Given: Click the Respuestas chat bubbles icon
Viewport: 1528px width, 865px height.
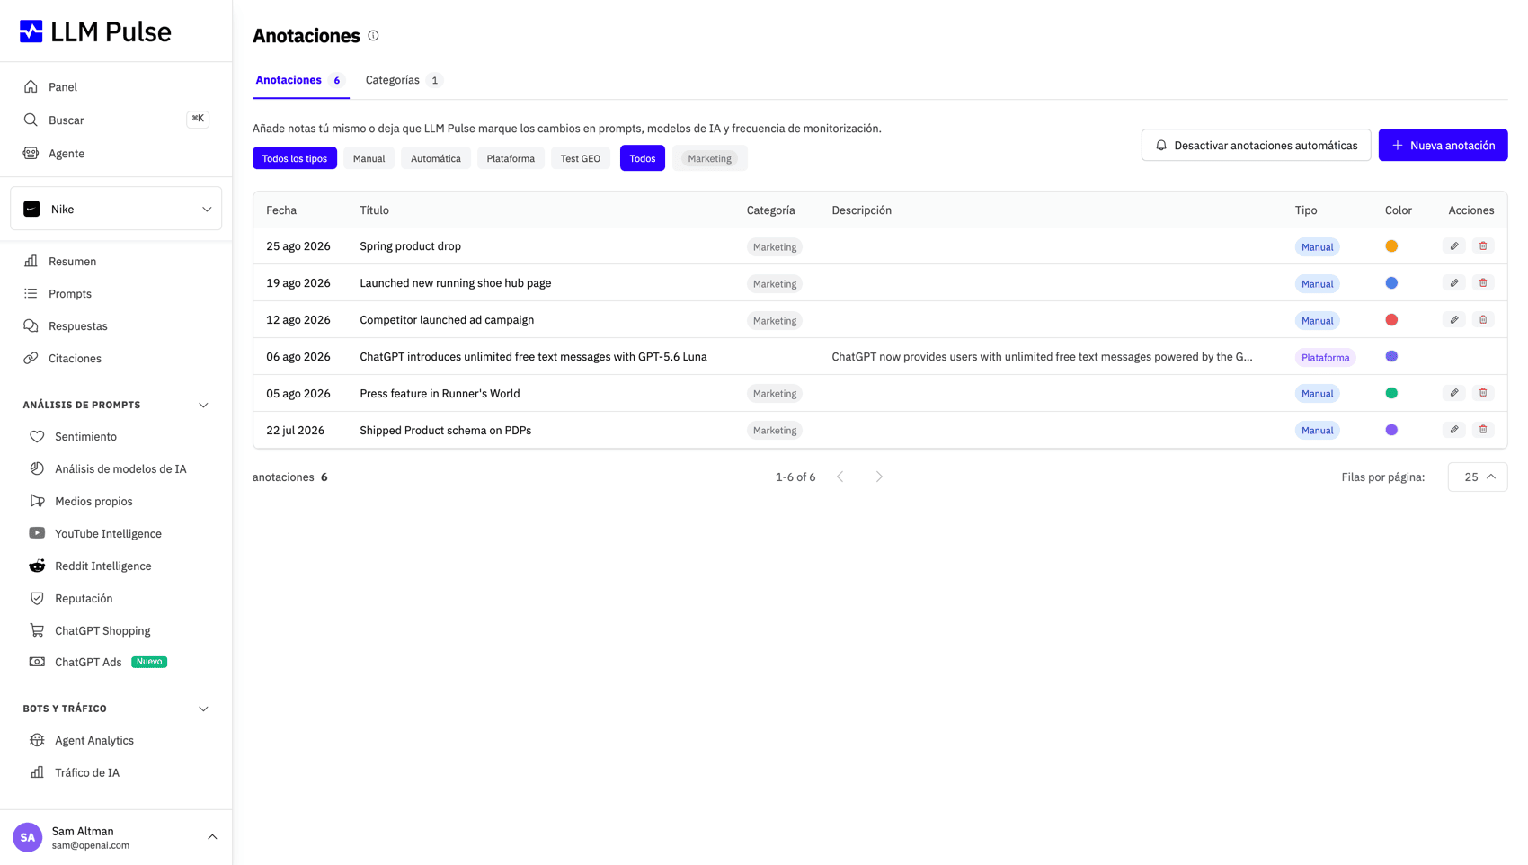Looking at the screenshot, I should pyautogui.click(x=31, y=325).
